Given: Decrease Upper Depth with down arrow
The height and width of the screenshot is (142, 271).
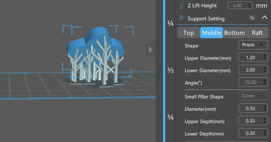Looking at the screenshot, I should (265, 123).
